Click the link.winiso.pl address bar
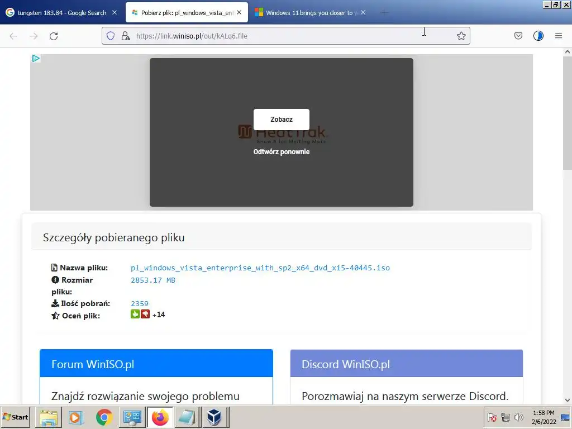This screenshot has height=429, width=572. (285, 36)
